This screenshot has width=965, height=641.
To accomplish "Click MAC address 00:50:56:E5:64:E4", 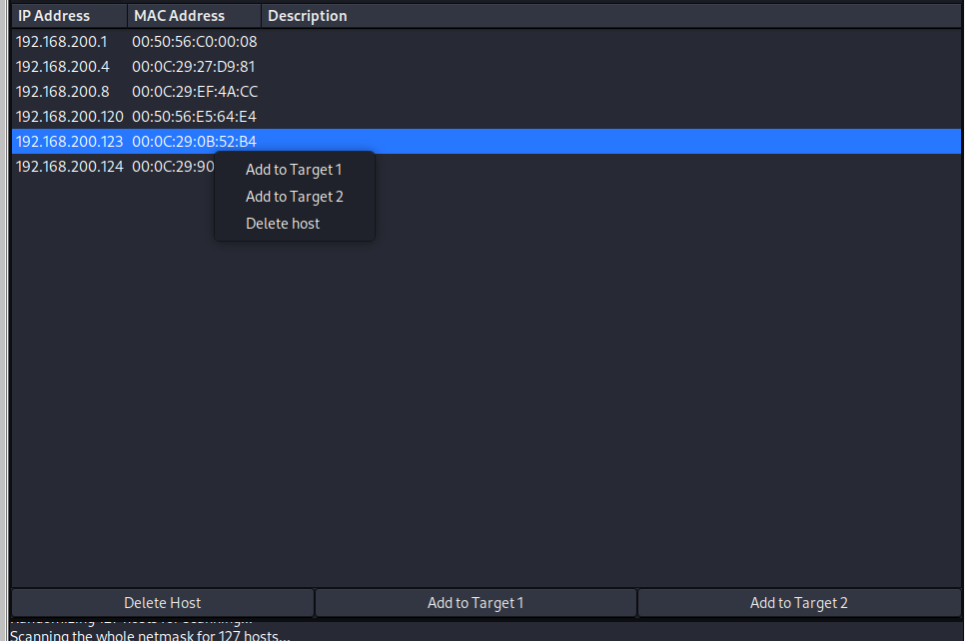I will [194, 117].
